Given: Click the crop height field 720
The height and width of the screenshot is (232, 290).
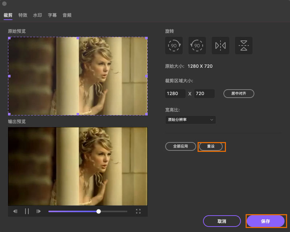Looking at the screenshot, I should pos(204,94).
